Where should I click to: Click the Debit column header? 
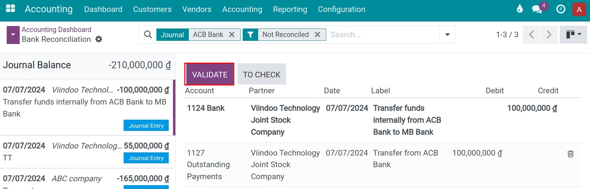(x=495, y=91)
